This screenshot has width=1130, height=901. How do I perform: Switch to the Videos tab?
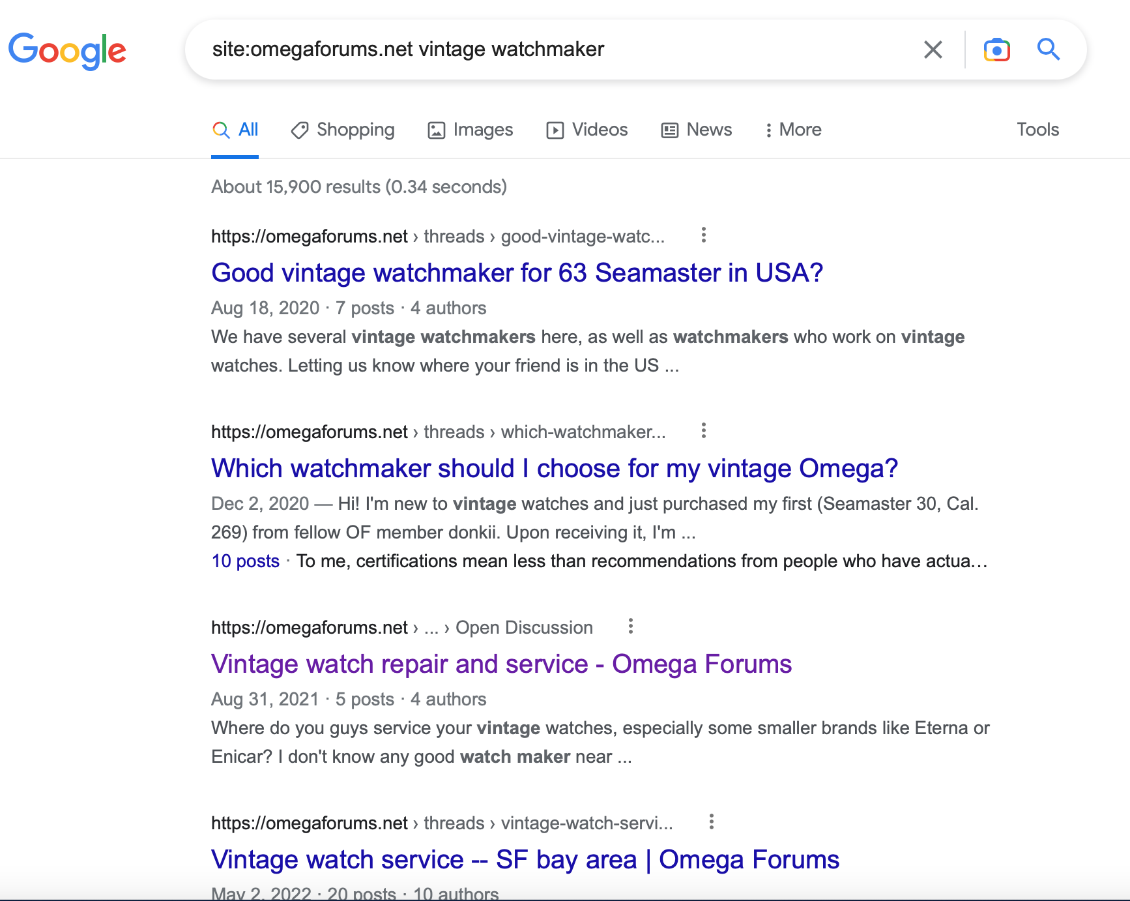(587, 130)
